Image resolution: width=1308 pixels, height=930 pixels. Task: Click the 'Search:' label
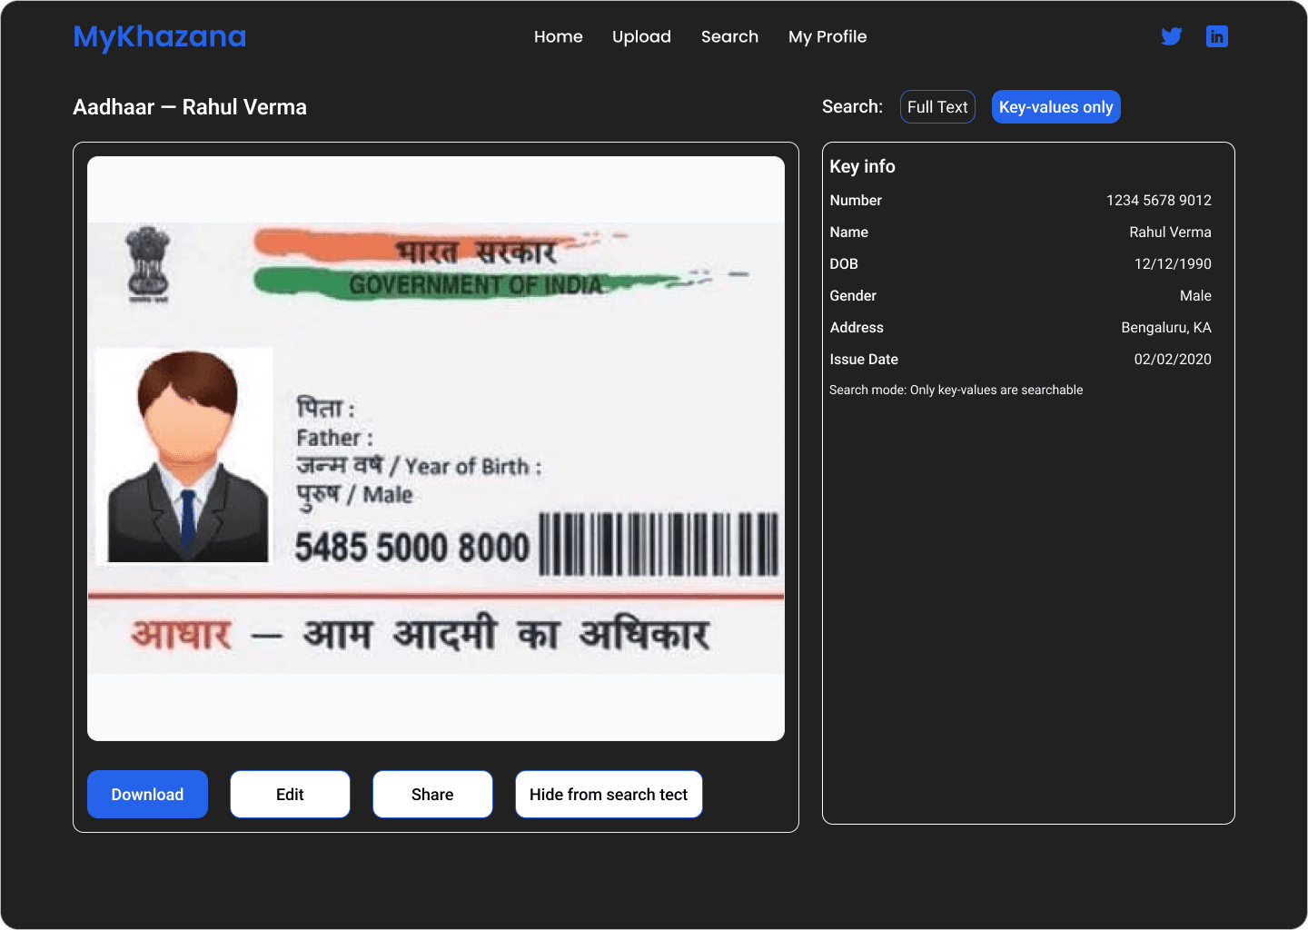point(852,106)
